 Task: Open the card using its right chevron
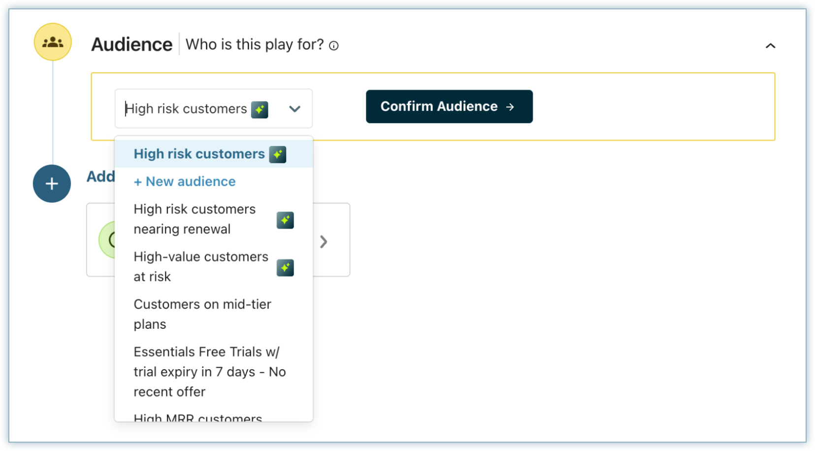point(324,242)
